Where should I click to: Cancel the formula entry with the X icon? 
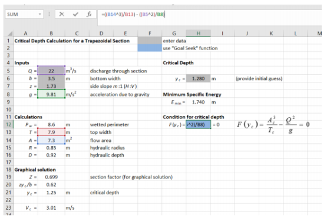pyautogui.click(x=62, y=14)
